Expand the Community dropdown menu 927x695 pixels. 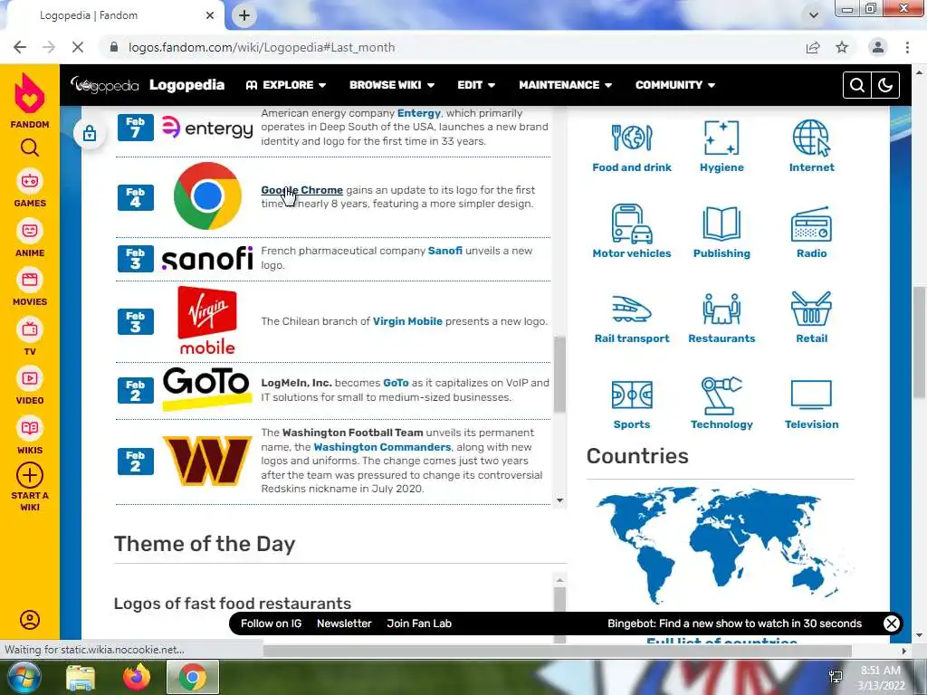pyautogui.click(x=675, y=85)
